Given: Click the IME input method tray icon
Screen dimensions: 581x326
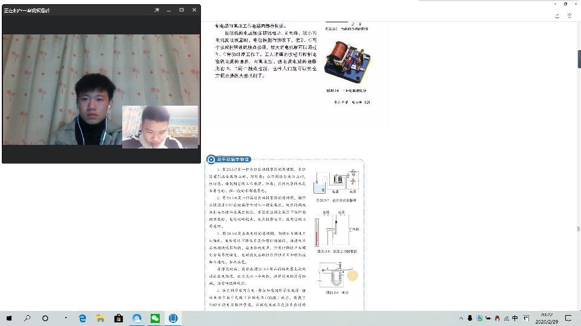Looking at the screenshot, I should tap(526, 318).
